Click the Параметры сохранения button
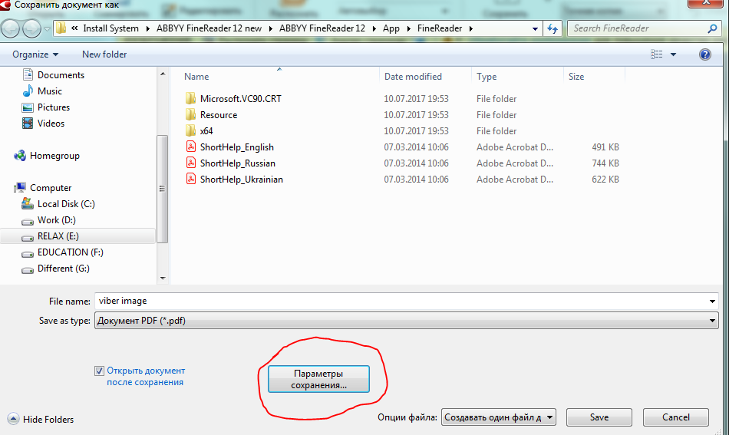Viewport: 729px width, 435px height. point(318,379)
